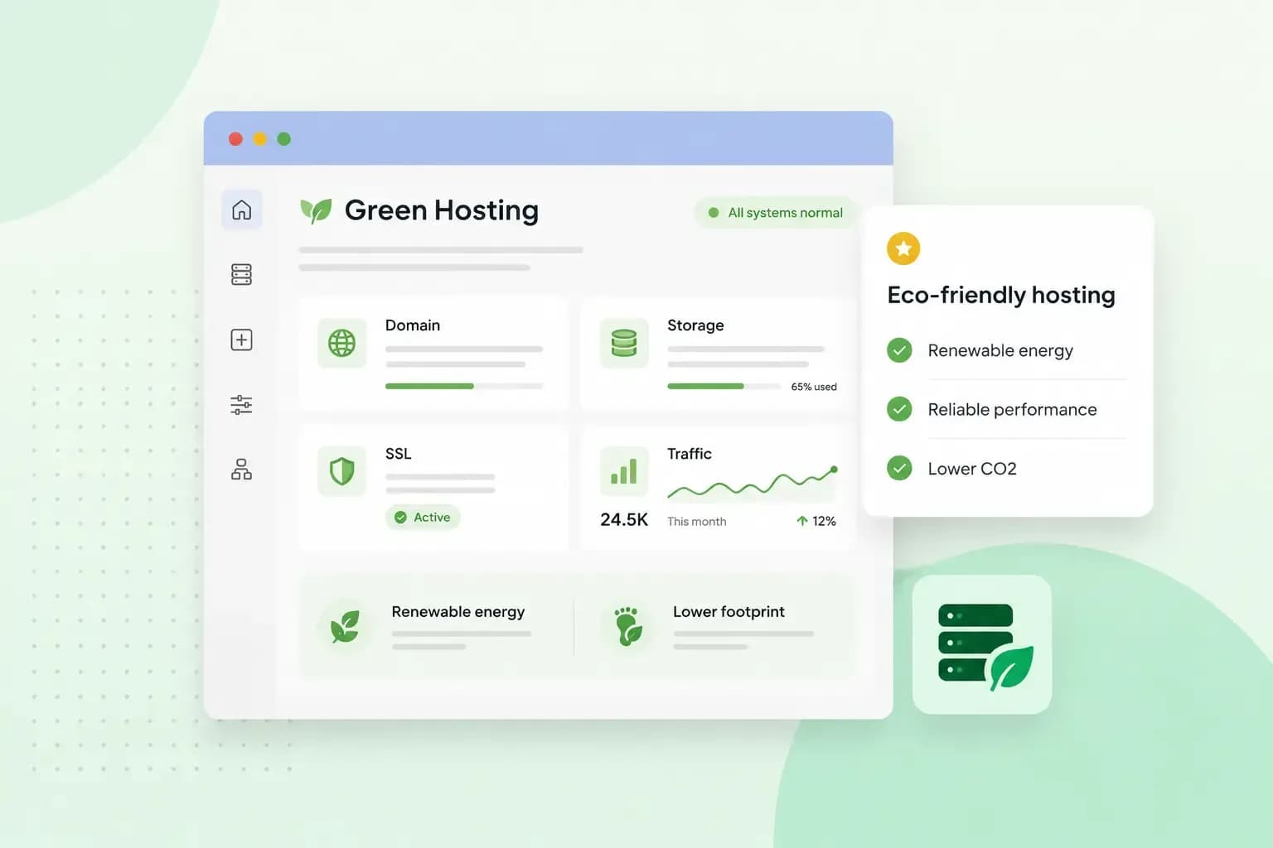1273x848 pixels.
Task: Click the This month label
Action: tap(697, 522)
